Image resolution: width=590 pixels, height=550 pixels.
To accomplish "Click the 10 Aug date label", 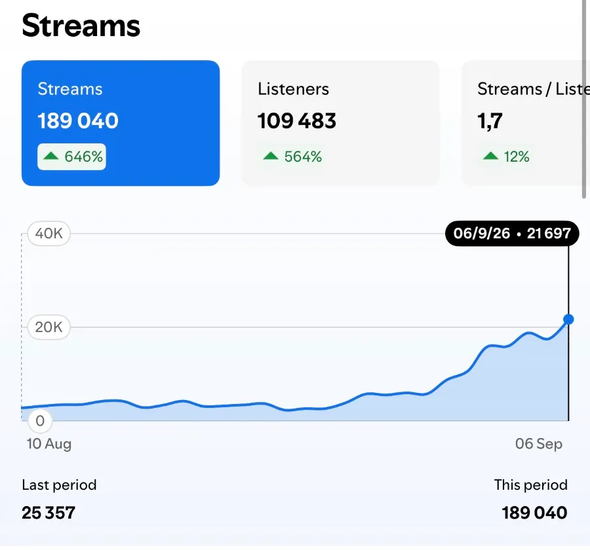I will (49, 444).
